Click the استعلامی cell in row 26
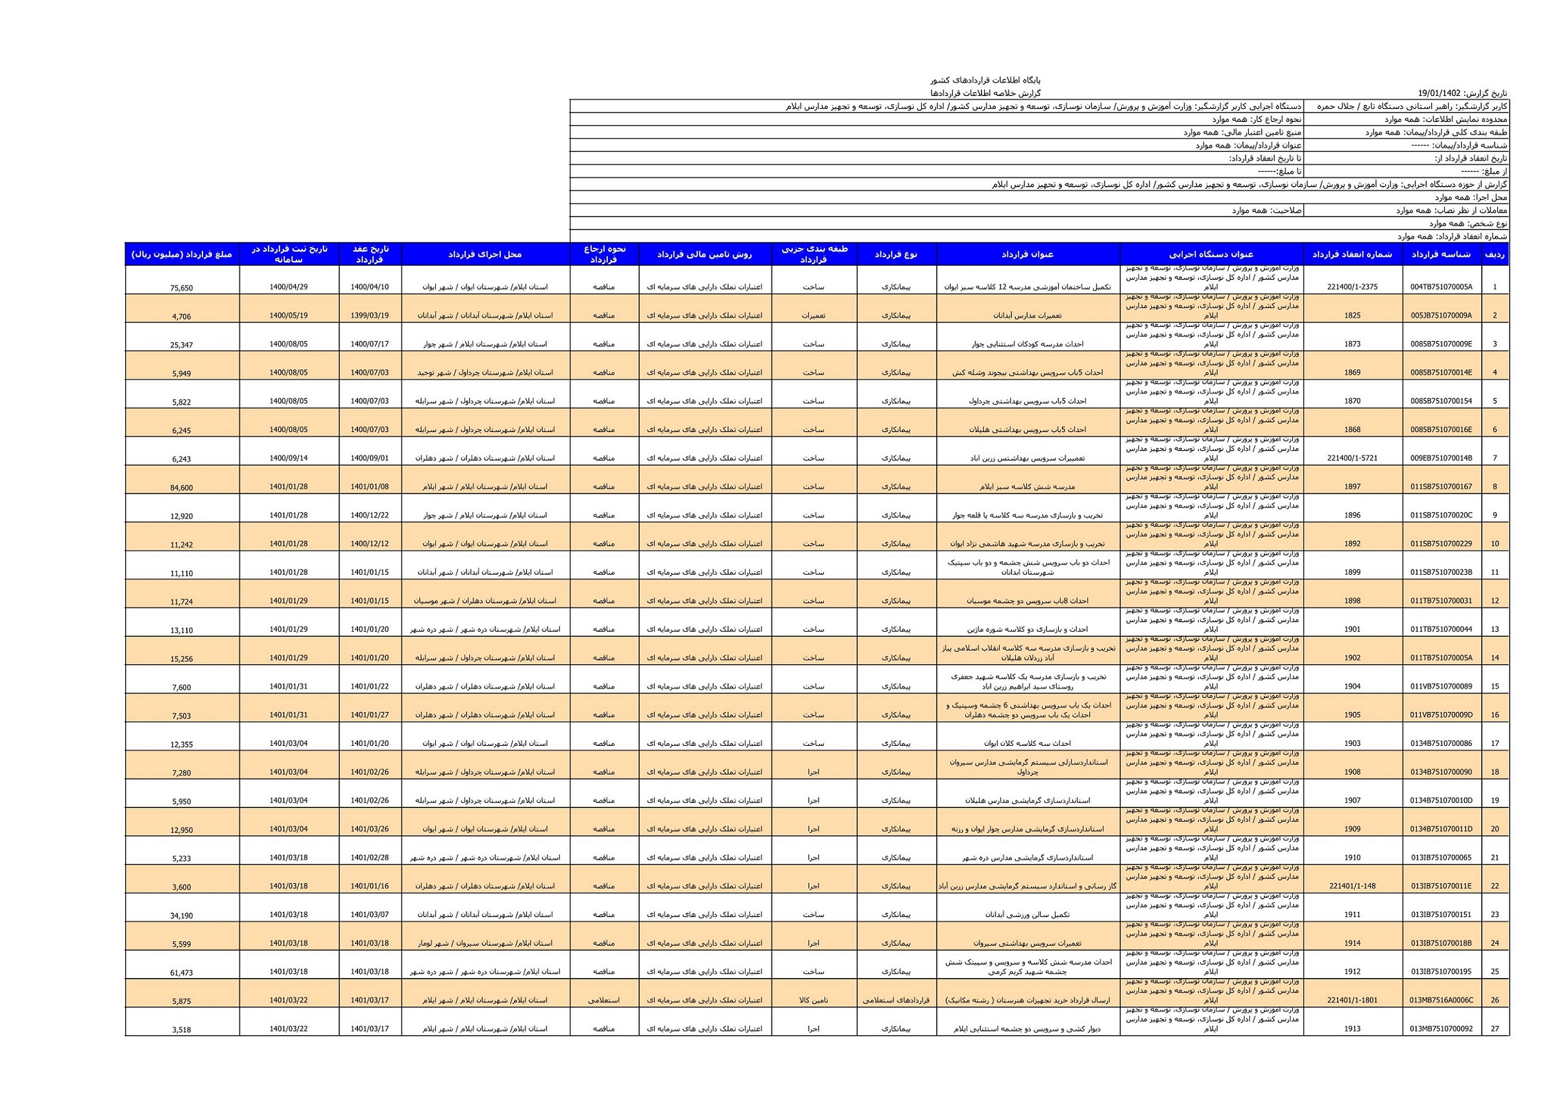This screenshot has height=1100, width=1557. pos(603,1000)
